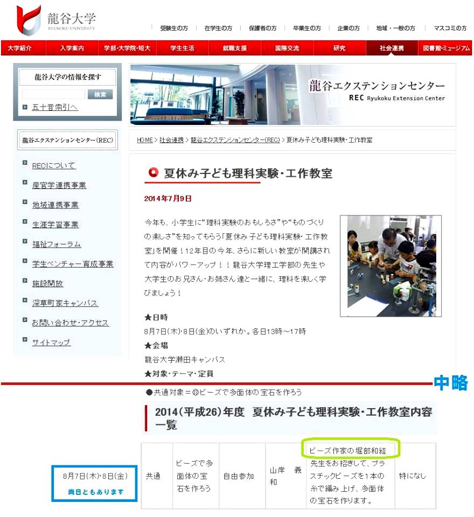Open the 在学生の方 audience menu
This screenshot has height=517, width=474.
tap(218, 28)
